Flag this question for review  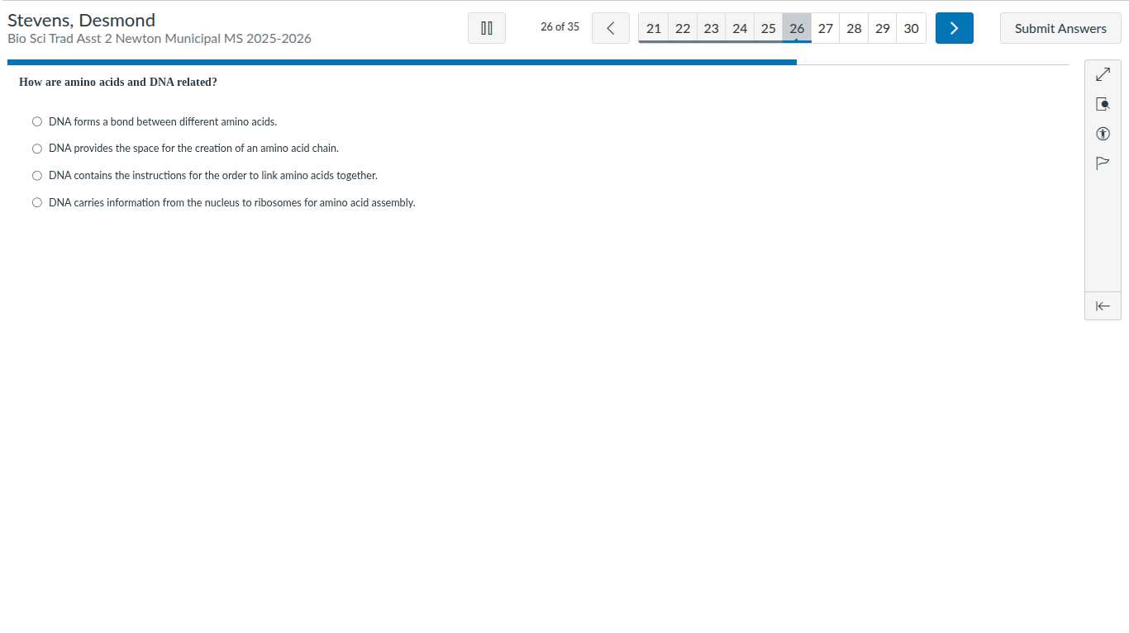(1103, 163)
